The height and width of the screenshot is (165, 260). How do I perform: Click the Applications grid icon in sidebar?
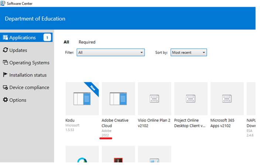[5, 38]
